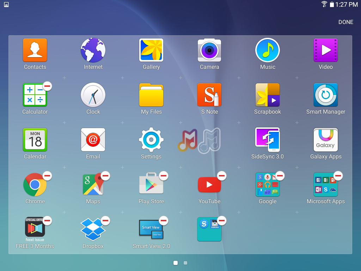Image resolution: width=361 pixels, height=271 pixels.
Task: Remove Smart View 2.0 with minus badge
Action: point(164,221)
